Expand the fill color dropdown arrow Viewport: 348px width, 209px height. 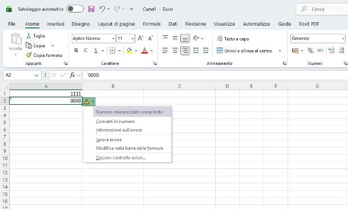[x=136, y=51]
